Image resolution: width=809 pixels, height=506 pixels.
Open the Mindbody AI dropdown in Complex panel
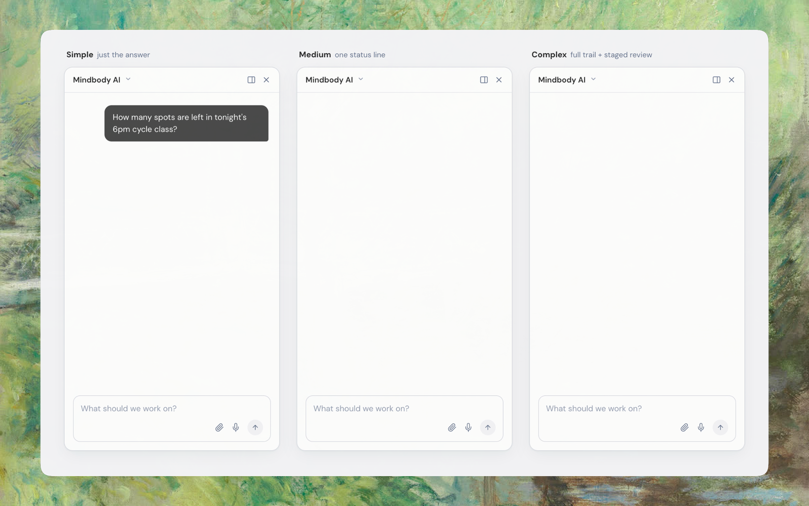(567, 80)
